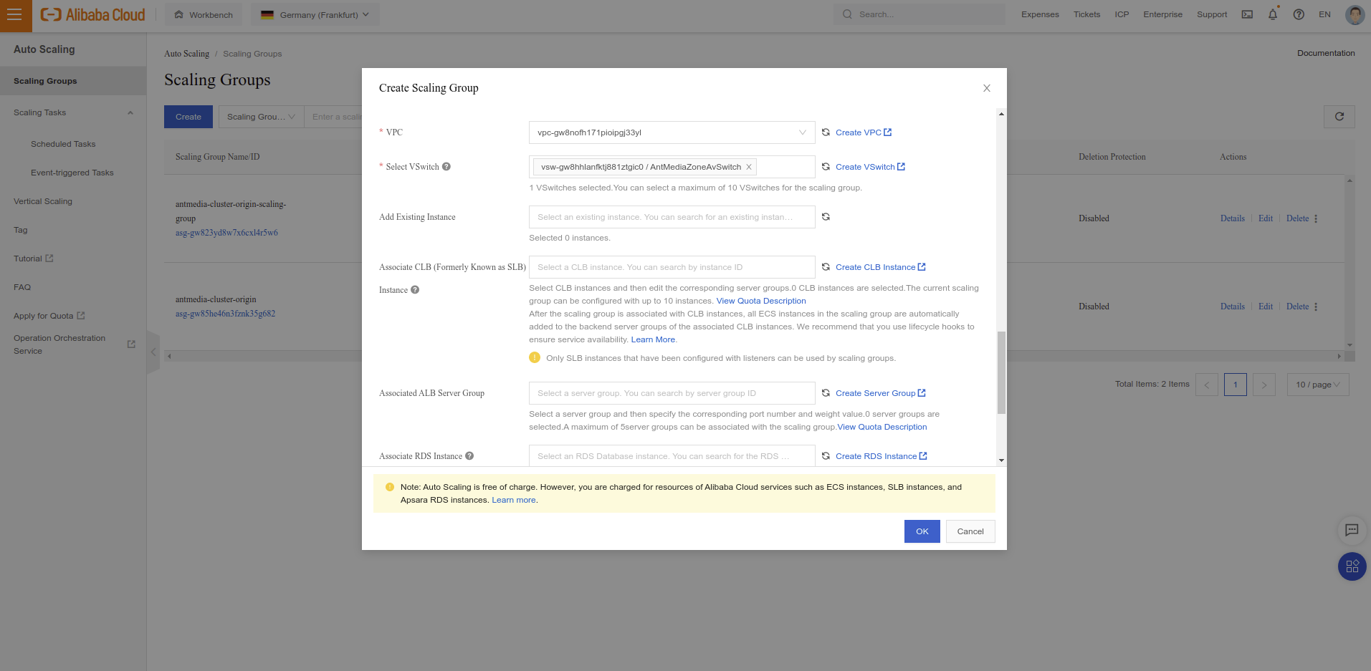The width and height of the screenshot is (1371, 671).
Task: Click the blue Create button
Action: [188, 117]
